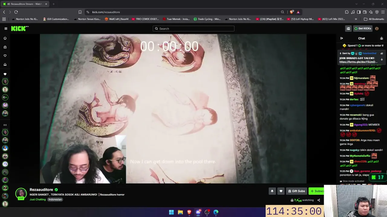This screenshot has width=387, height=217.
Task: Toggle stream notifications with the bell
Action: (x=272, y=191)
